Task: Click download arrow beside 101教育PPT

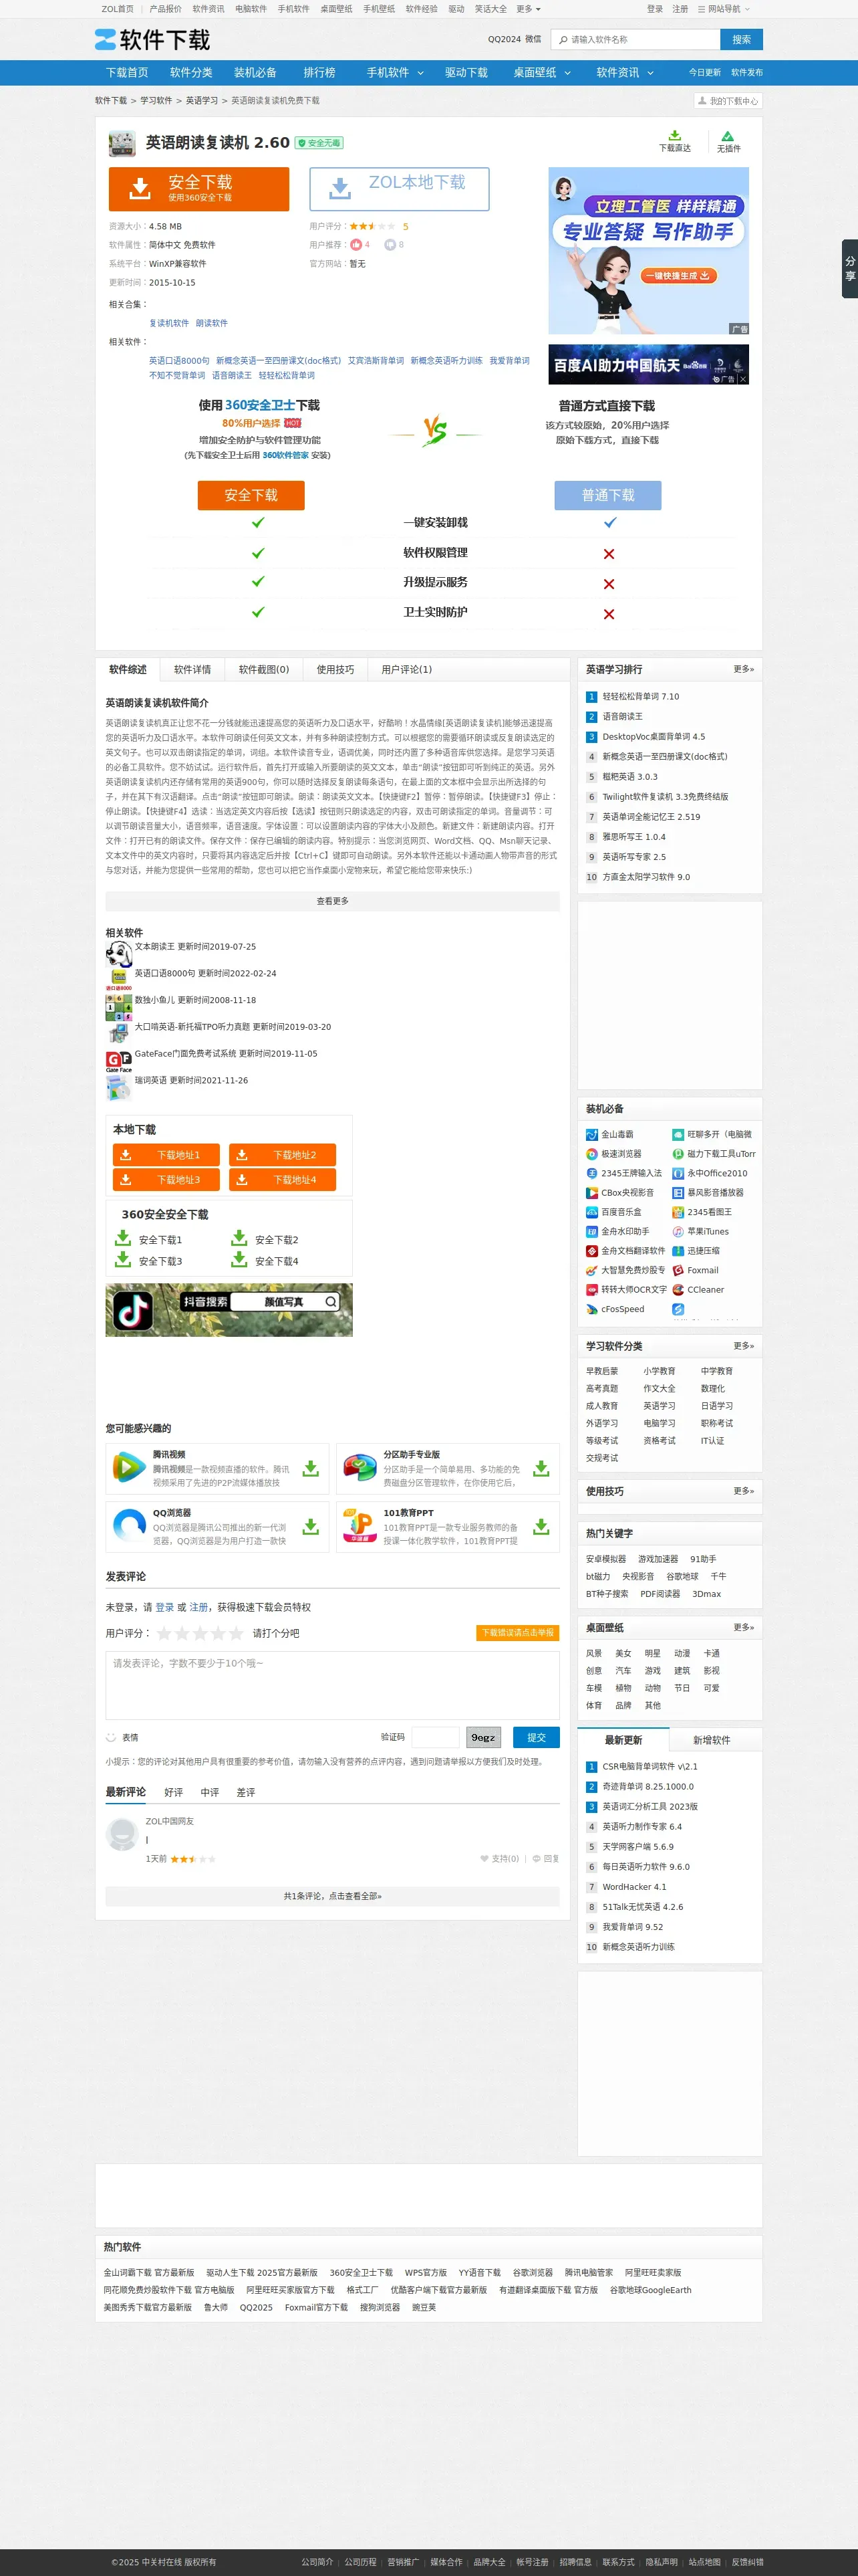Action: 541,1526
